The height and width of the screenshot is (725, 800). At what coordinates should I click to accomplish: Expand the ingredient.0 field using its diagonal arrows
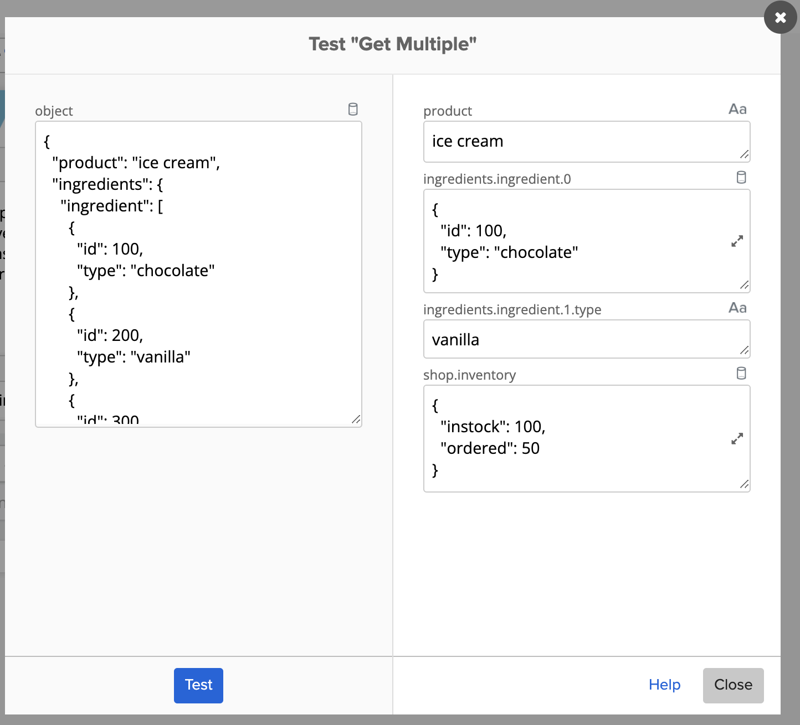click(736, 241)
